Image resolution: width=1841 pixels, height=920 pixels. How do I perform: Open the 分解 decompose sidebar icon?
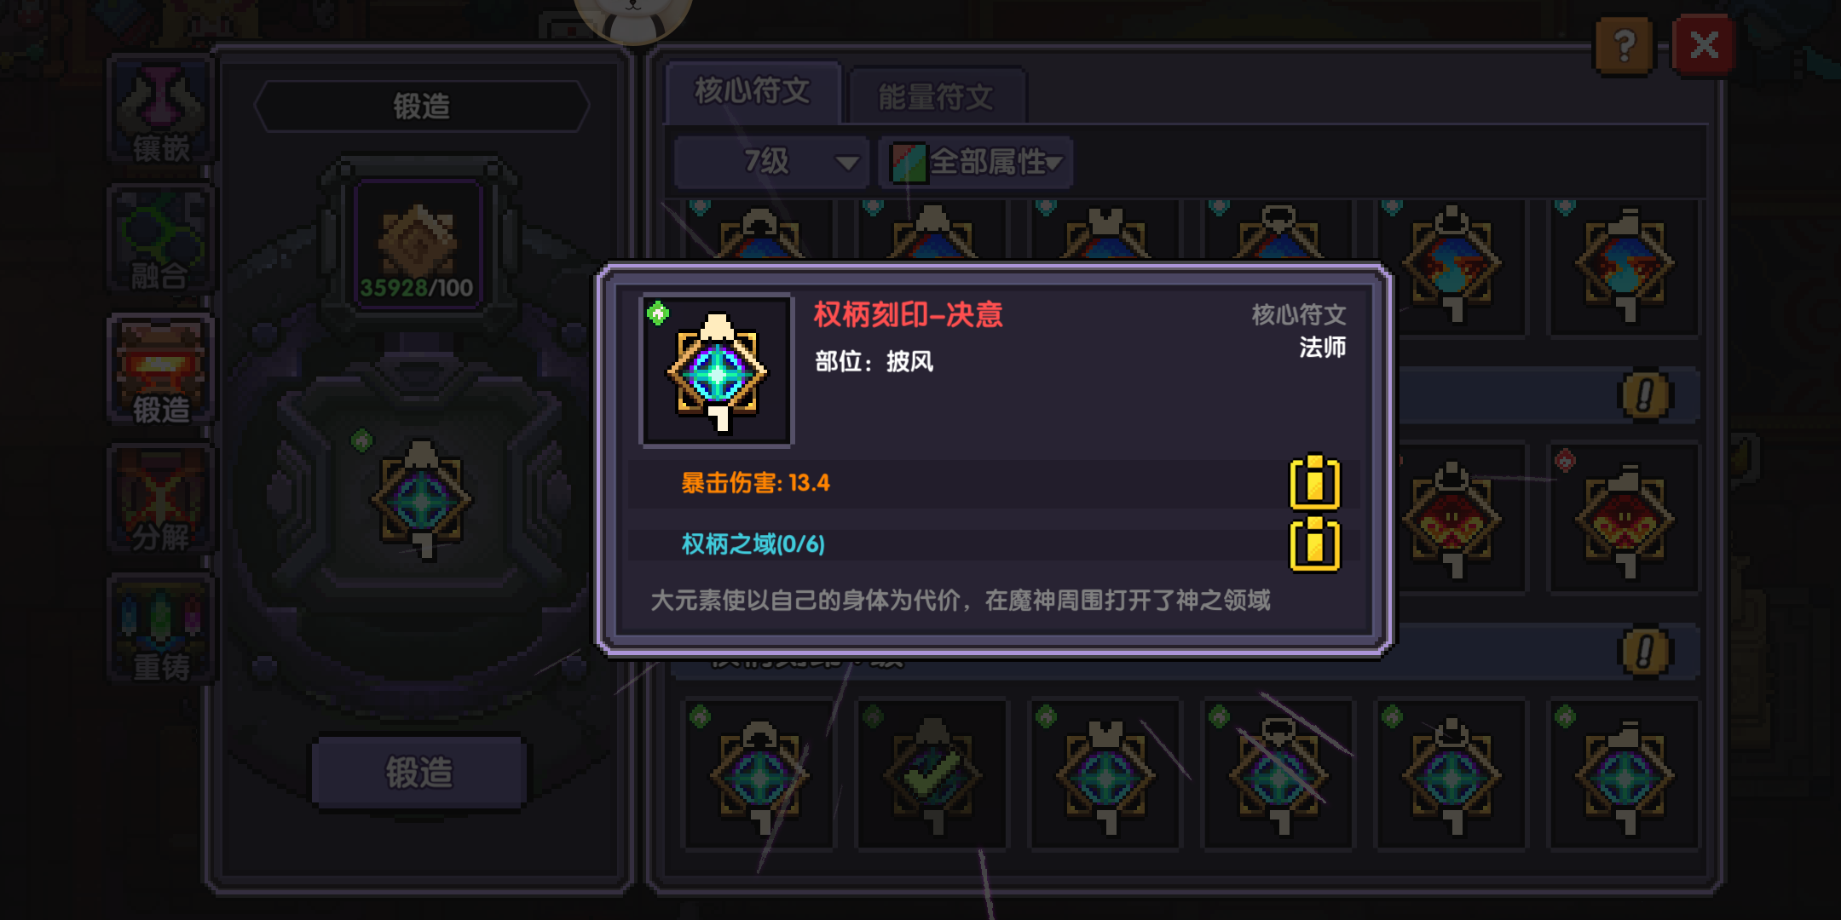coord(160,500)
